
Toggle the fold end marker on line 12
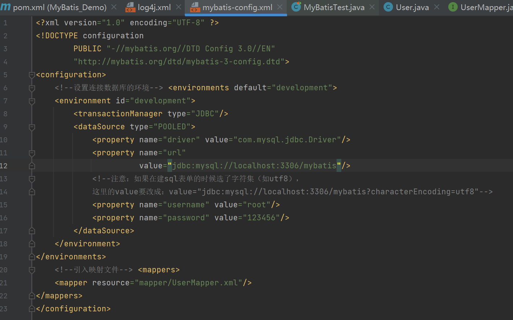32,166
